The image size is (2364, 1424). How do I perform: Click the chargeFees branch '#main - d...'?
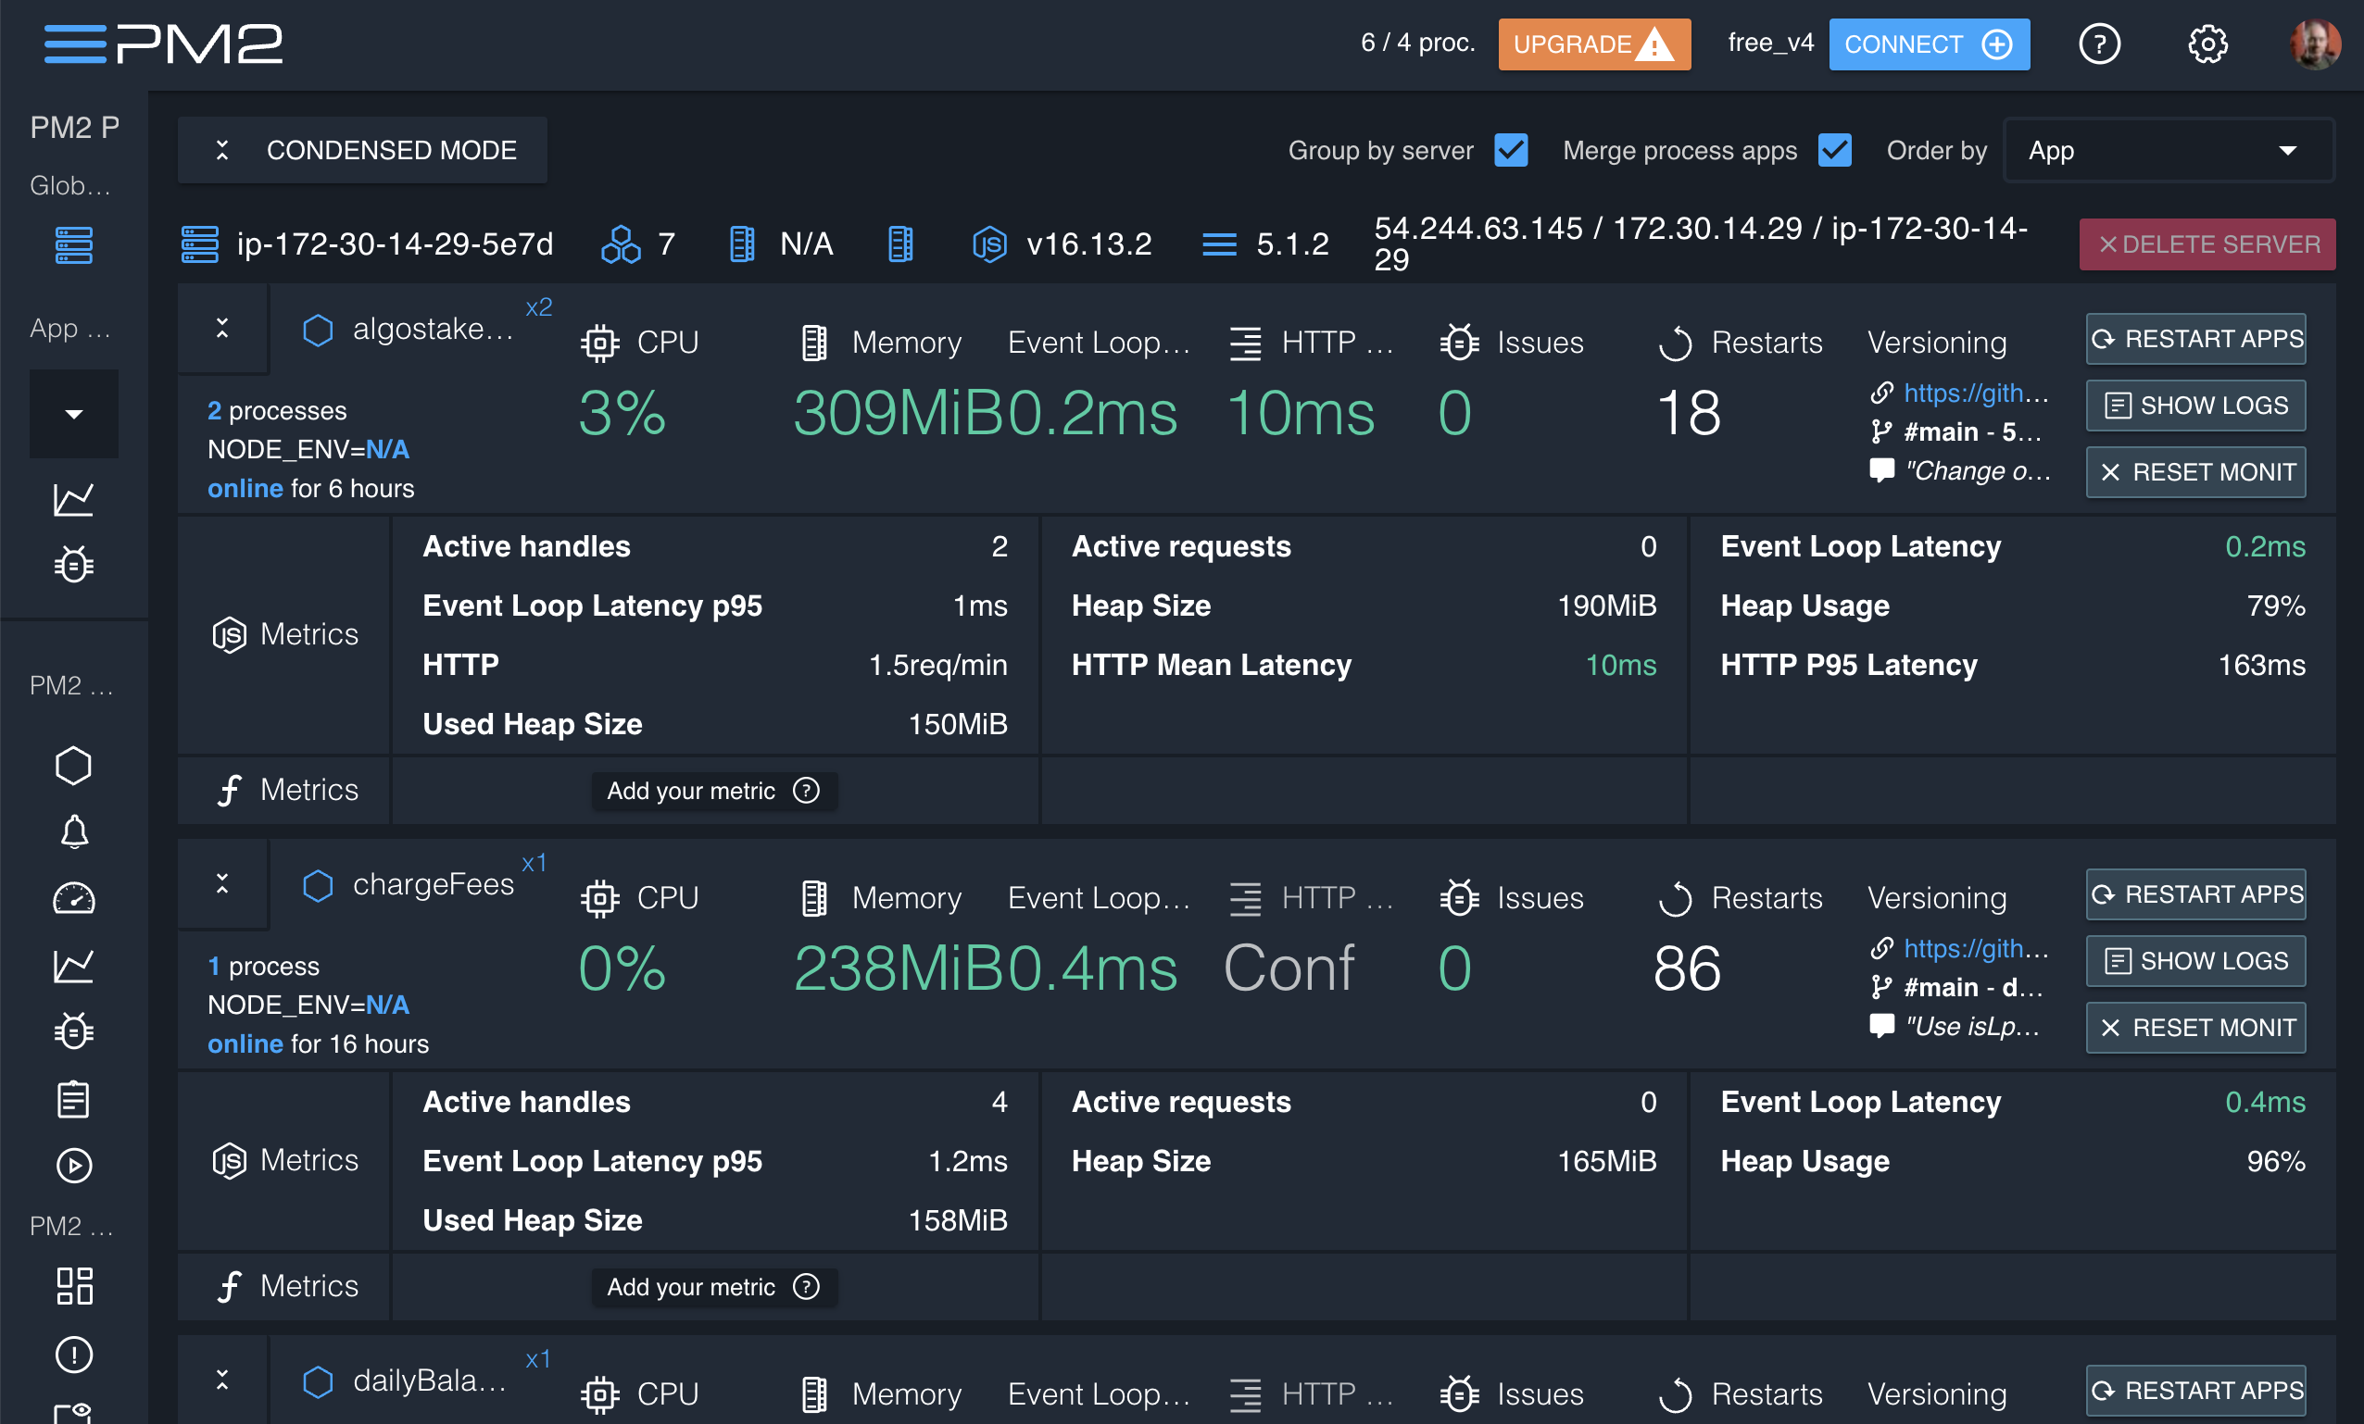pos(1972,988)
